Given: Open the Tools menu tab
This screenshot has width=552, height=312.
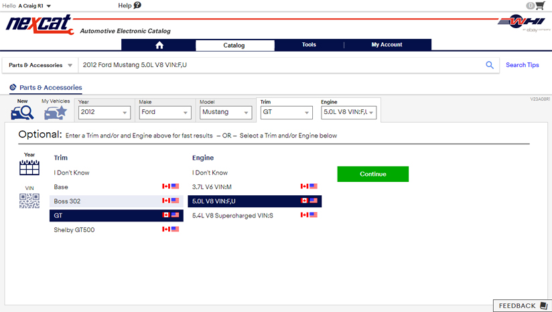Looking at the screenshot, I should (309, 45).
